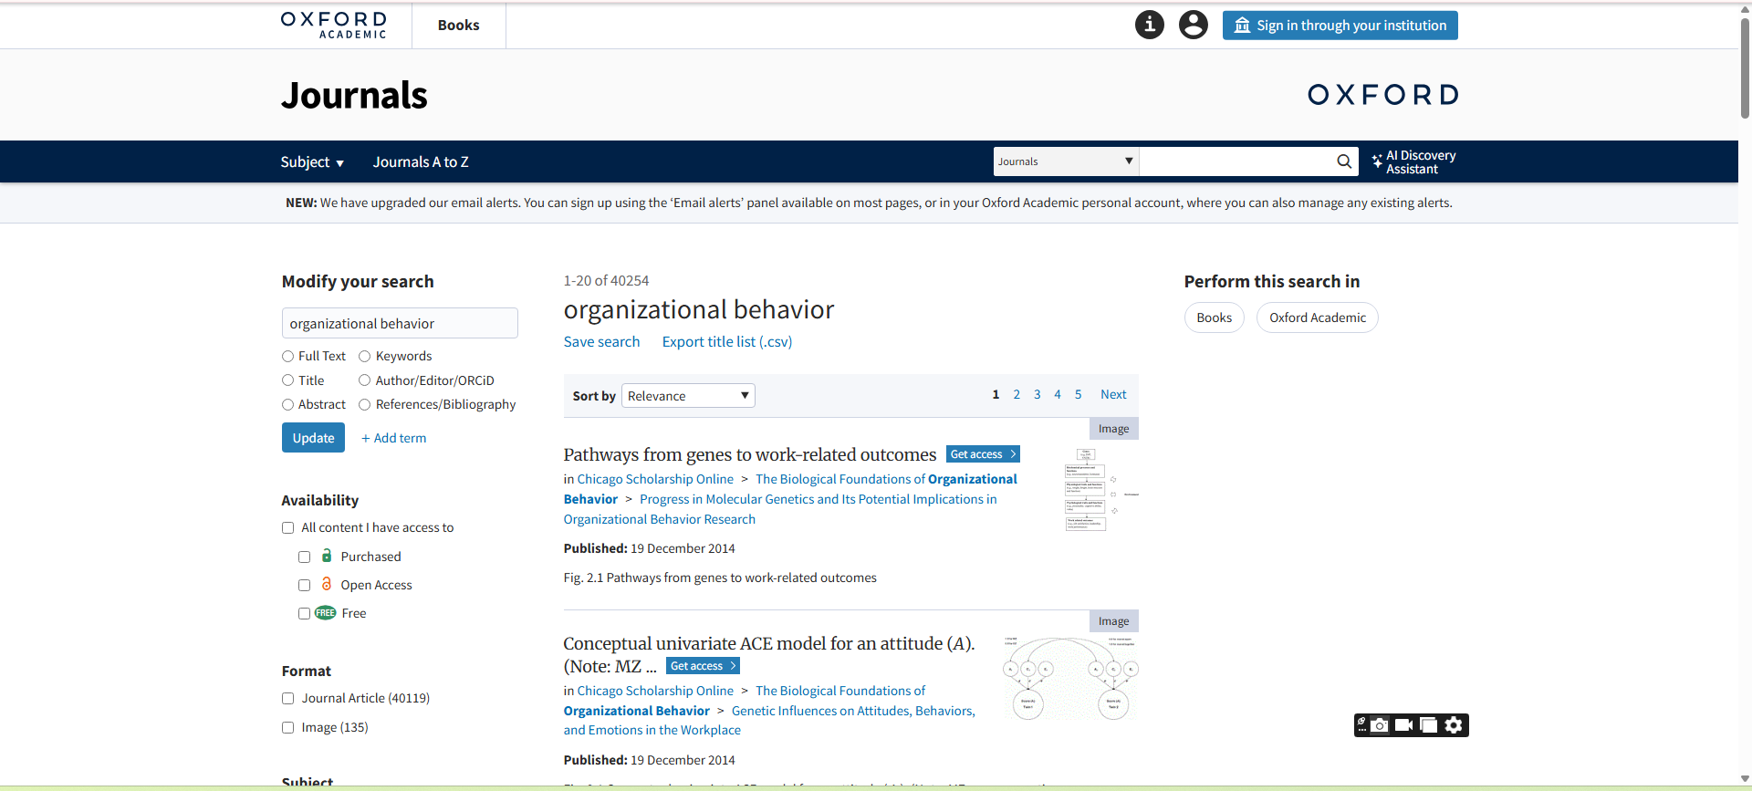The height and width of the screenshot is (791, 1752).
Task: Click the Update search button
Action: pos(313,438)
